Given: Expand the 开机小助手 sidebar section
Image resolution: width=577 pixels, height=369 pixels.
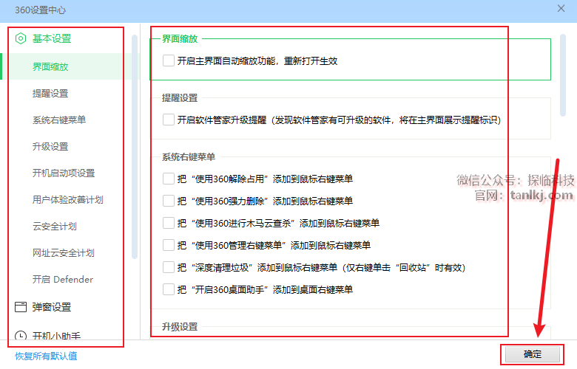Looking at the screenshot, I should pos(56,336).
